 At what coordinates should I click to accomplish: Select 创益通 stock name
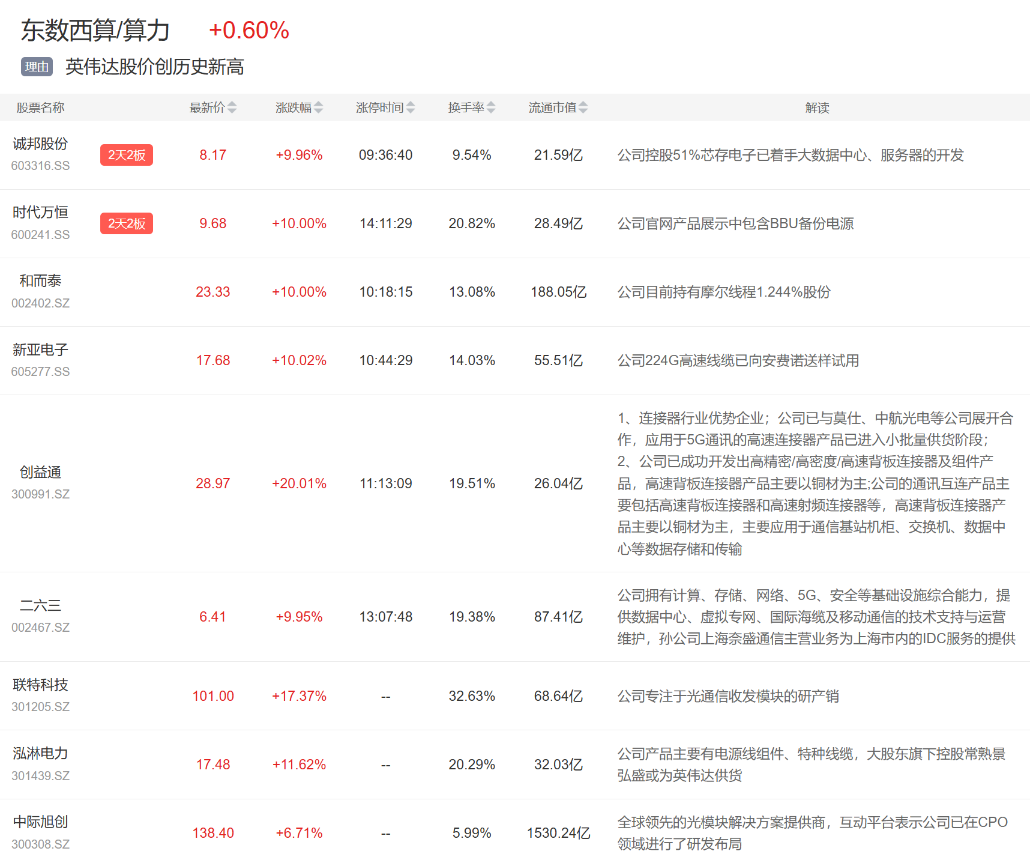click(40, 472)
